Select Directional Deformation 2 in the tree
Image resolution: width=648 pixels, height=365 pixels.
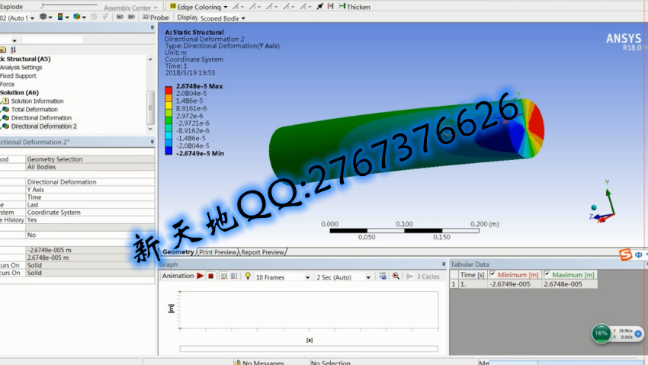click(x=43, y=126)
